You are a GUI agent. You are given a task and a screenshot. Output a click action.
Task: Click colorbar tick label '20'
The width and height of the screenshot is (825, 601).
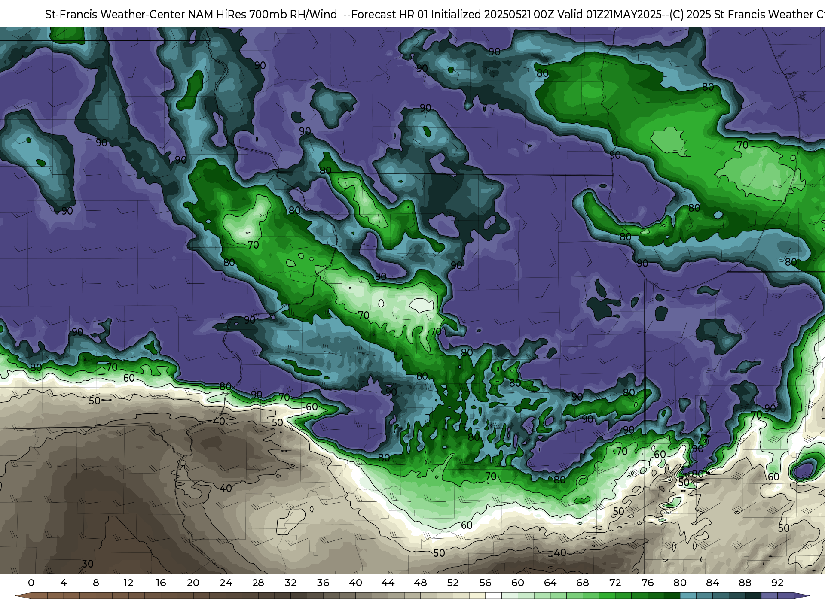pyautogui.click(x=193, y=583)
